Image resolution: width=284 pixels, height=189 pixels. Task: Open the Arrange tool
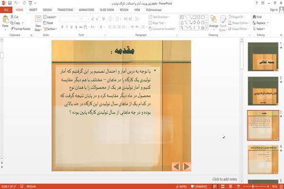(213, 23)
